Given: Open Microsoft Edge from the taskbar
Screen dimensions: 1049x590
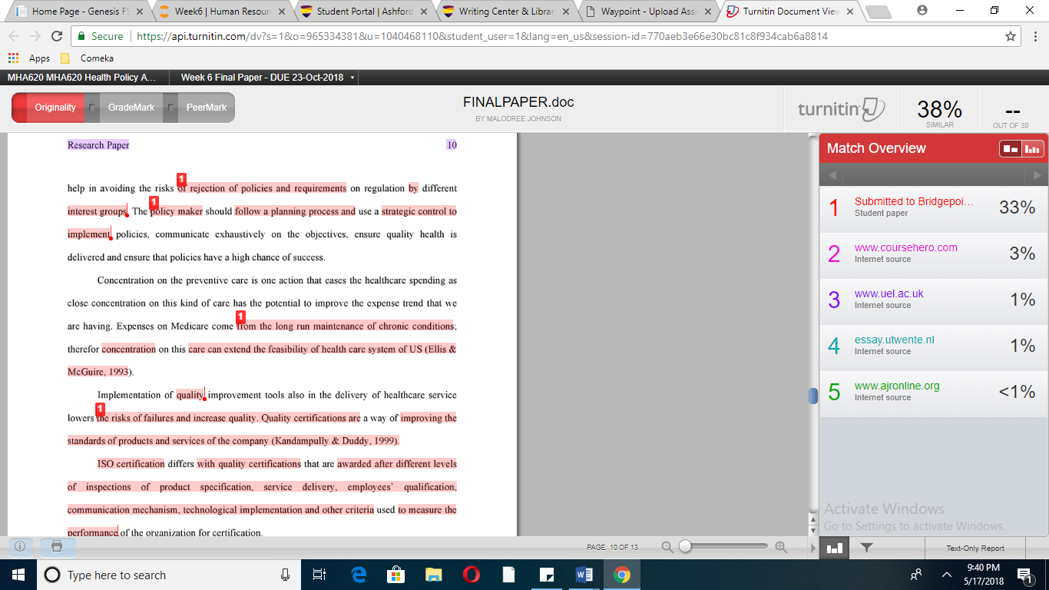Looking at the screenshot, I should point(359,575).
